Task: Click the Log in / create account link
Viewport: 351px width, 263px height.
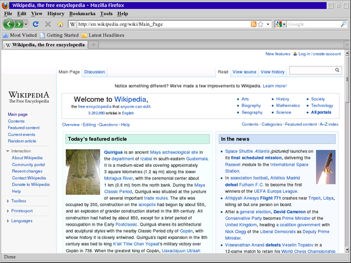Action: (x=319, y=54)
